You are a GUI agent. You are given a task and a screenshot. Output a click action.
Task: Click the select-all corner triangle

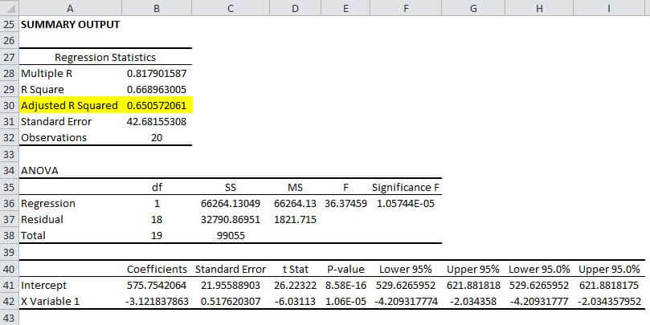click(x=9, y=8)
